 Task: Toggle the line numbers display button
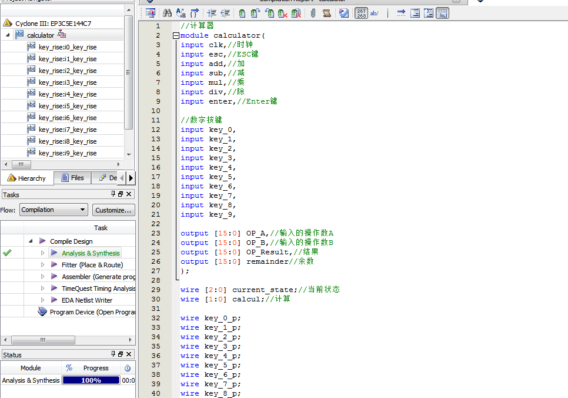coord(362,13)
